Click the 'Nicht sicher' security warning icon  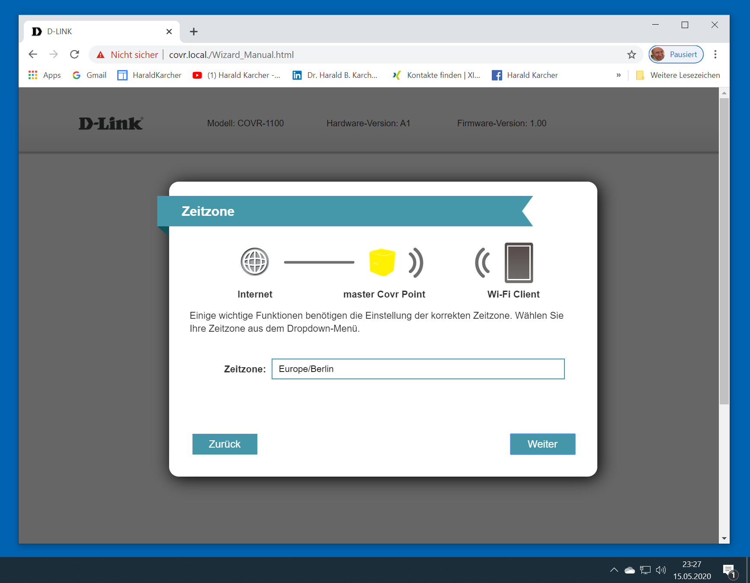(101, 55)
